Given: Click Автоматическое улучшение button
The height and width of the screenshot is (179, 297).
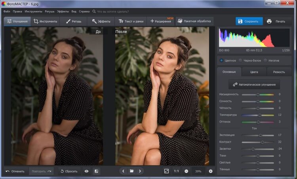Looking at the screenshot, I should 254,84.
